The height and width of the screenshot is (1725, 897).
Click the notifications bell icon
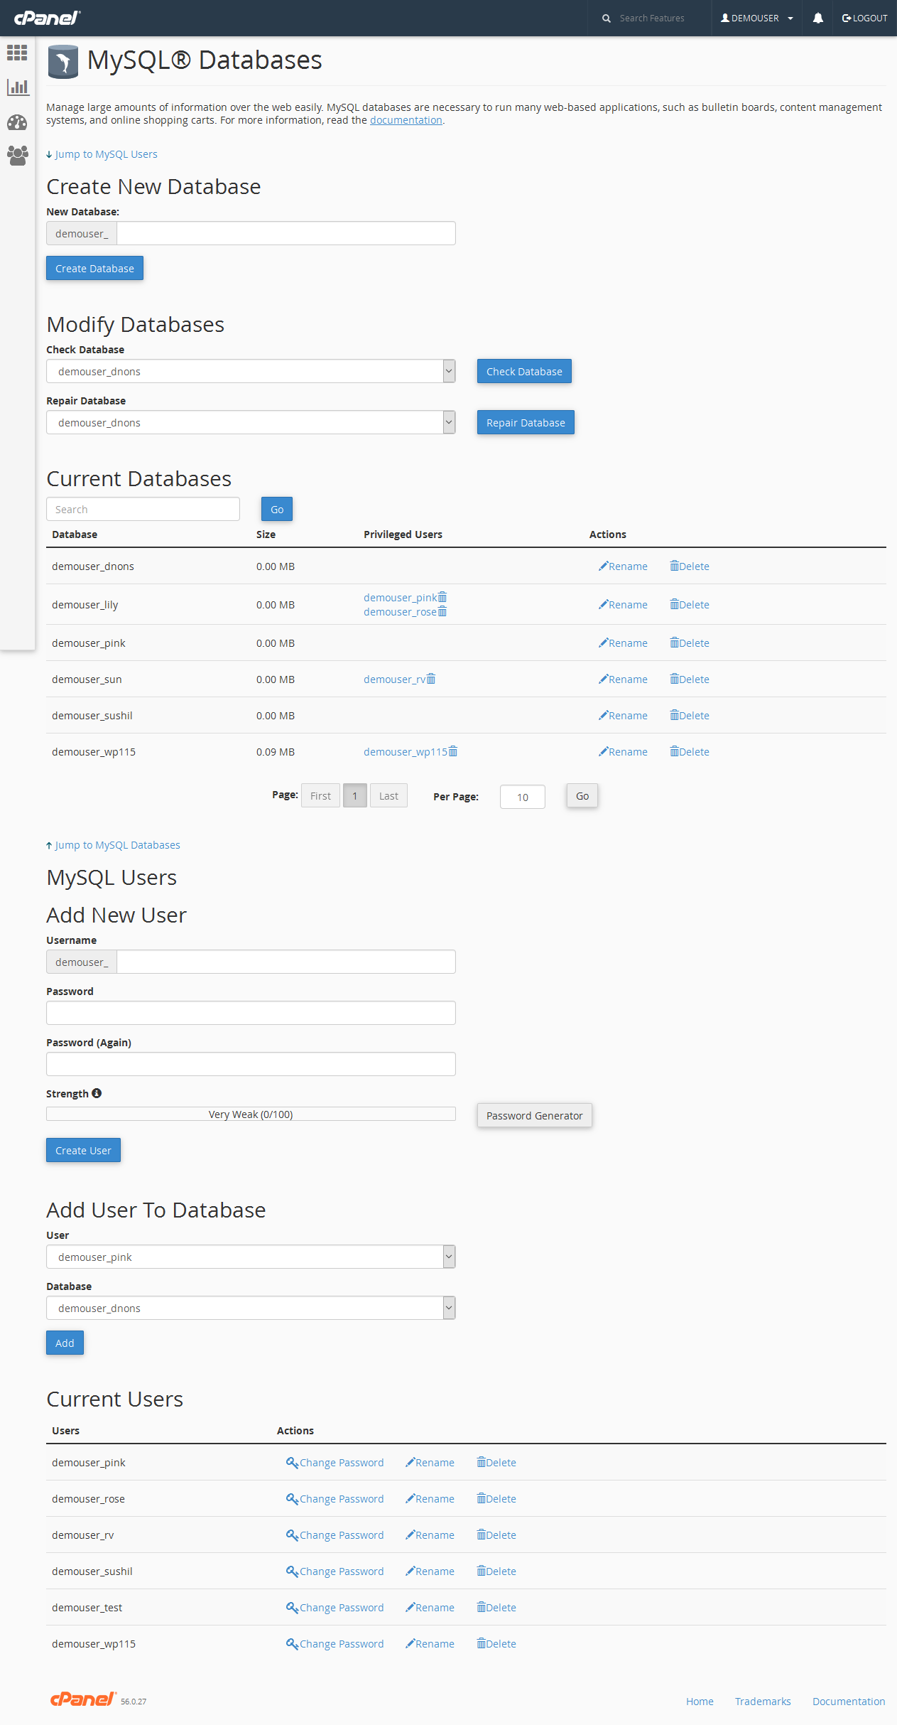tap(818, 18)
